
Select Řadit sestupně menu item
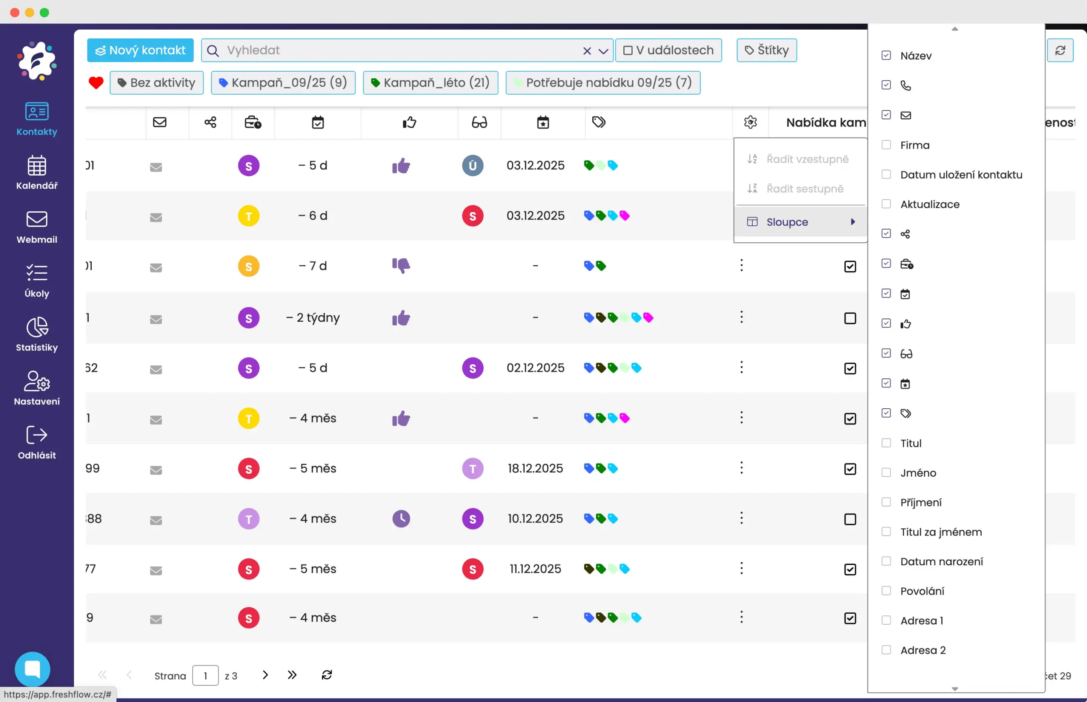[804, 189]
